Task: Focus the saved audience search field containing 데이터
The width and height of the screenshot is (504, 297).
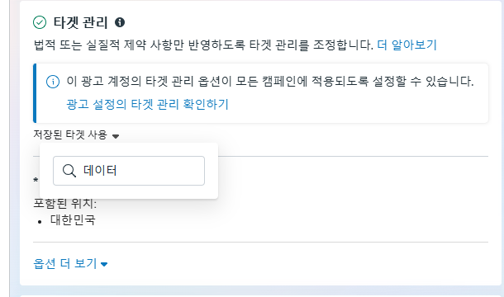Action: [x=129, y=171]
